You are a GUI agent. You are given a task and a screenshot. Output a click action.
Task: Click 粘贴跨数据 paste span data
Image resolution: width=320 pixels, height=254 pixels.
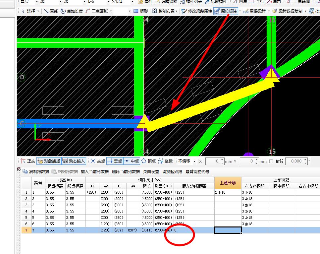coord(65,171)
